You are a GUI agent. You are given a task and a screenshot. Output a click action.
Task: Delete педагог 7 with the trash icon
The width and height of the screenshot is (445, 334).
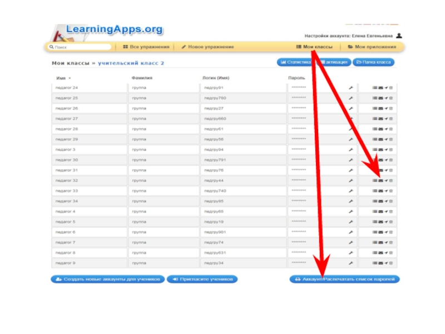390,242
